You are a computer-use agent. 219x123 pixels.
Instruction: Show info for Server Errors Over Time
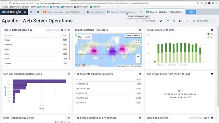212,30
